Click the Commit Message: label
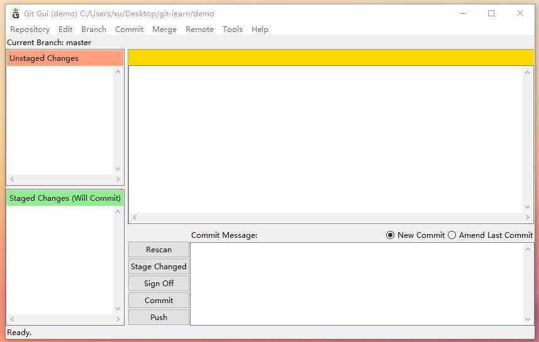Screen dimensions: 539x342 [x=224, y=235]
